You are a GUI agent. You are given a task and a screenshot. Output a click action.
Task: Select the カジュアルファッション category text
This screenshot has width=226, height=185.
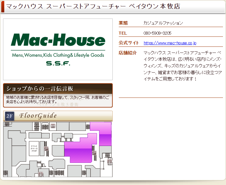click(x=163, y=23)
